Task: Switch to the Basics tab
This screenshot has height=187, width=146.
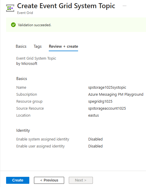Action: pyautogui.click(x=21, y=47)
